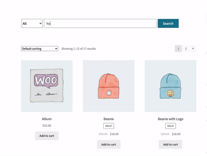Click the Beanie with Logo title
The height and width of the screenshot is (156, 207).
coord(170,119)
